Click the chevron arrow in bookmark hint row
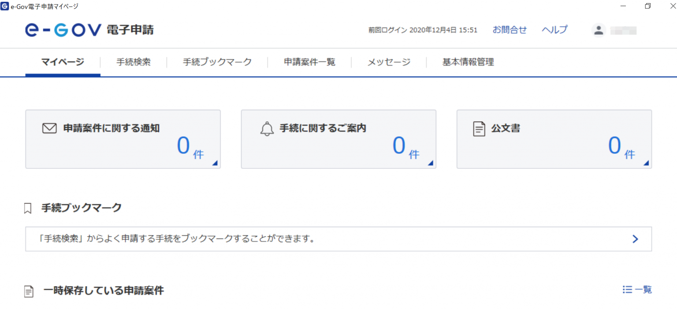This screenshot has width=677, height=309. click(635, 239)
